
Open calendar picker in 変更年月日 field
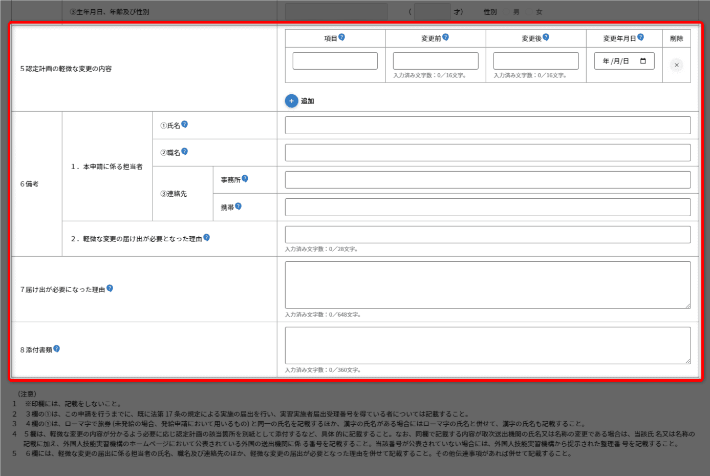pyautogui.click(x=643, y=61)
